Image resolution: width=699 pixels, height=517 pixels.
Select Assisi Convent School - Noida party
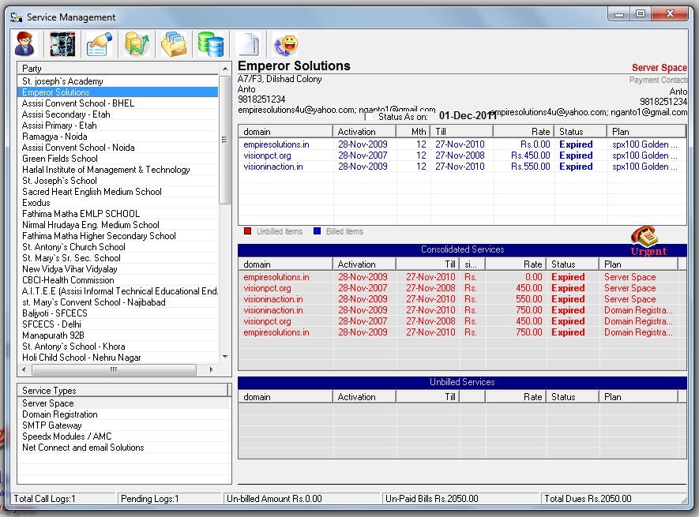[118, 148]
